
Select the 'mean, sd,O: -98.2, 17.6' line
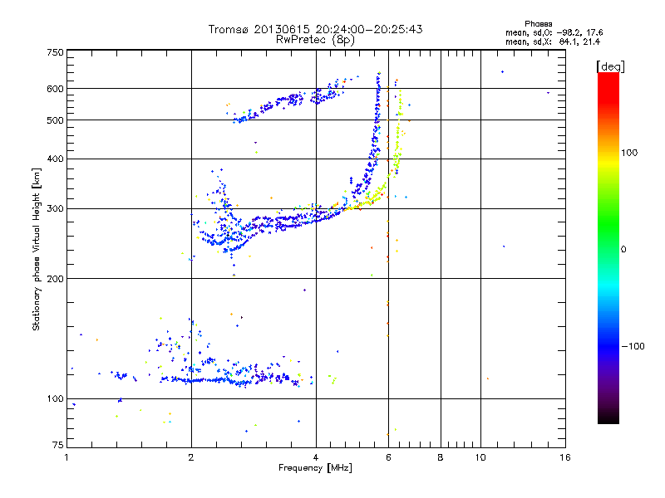click(x=554, y=32)
